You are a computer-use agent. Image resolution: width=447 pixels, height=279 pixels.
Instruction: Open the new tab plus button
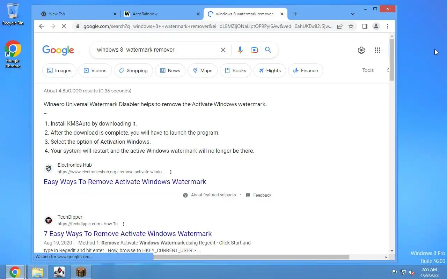[295, 14]
